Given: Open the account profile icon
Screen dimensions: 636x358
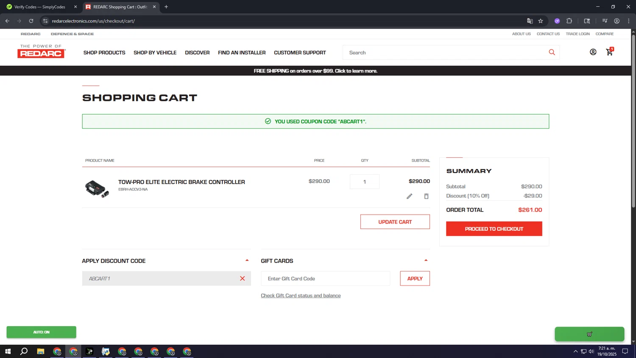Looking at the screenshot, I should tap(593, 52).
